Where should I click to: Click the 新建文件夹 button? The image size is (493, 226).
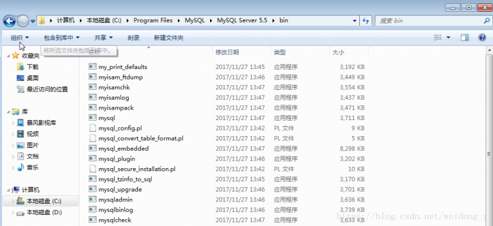click(168, 38)
